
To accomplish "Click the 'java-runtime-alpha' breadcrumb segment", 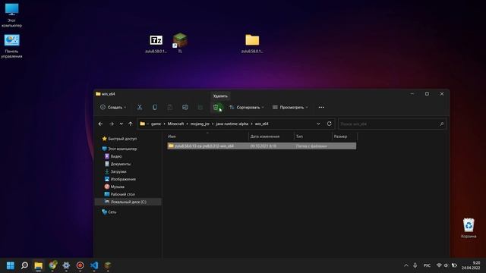I will point(232,124).
